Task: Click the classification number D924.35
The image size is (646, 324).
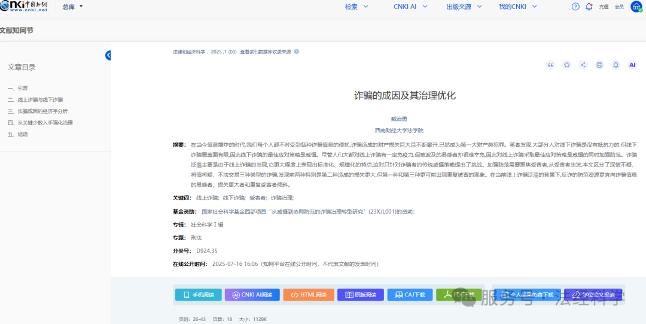Action: coord(207,250)
